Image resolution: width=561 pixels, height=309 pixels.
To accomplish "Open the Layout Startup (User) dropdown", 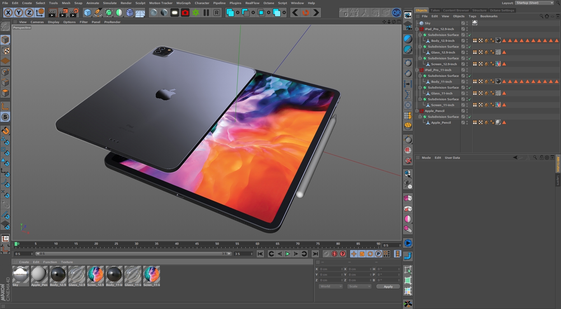I will tap(535, 3).
